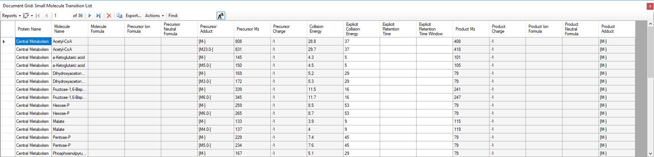Click the red delete row icon
The width and height of the screenshot is (654, 157).
109,16
